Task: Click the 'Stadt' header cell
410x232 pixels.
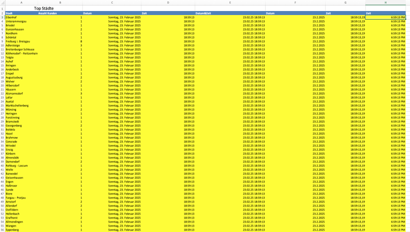Action: coord(9,13)
